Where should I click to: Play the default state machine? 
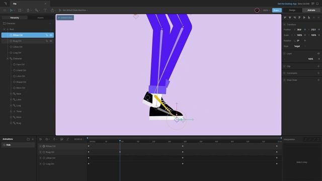coord(60,10)
